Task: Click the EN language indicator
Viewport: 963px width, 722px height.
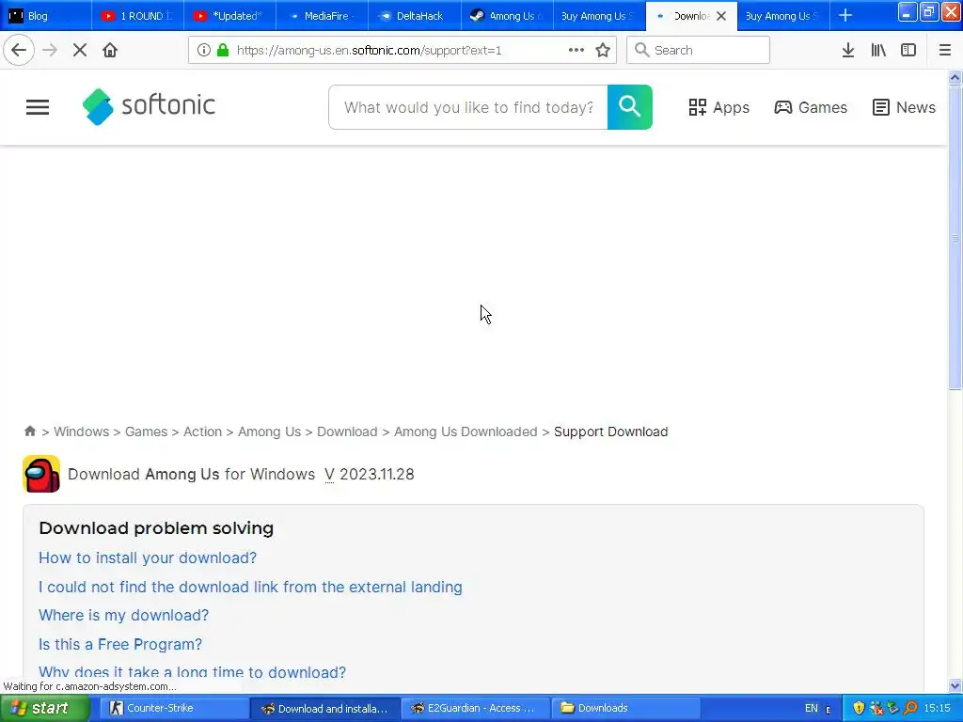Action: click(x=812, y=708)
